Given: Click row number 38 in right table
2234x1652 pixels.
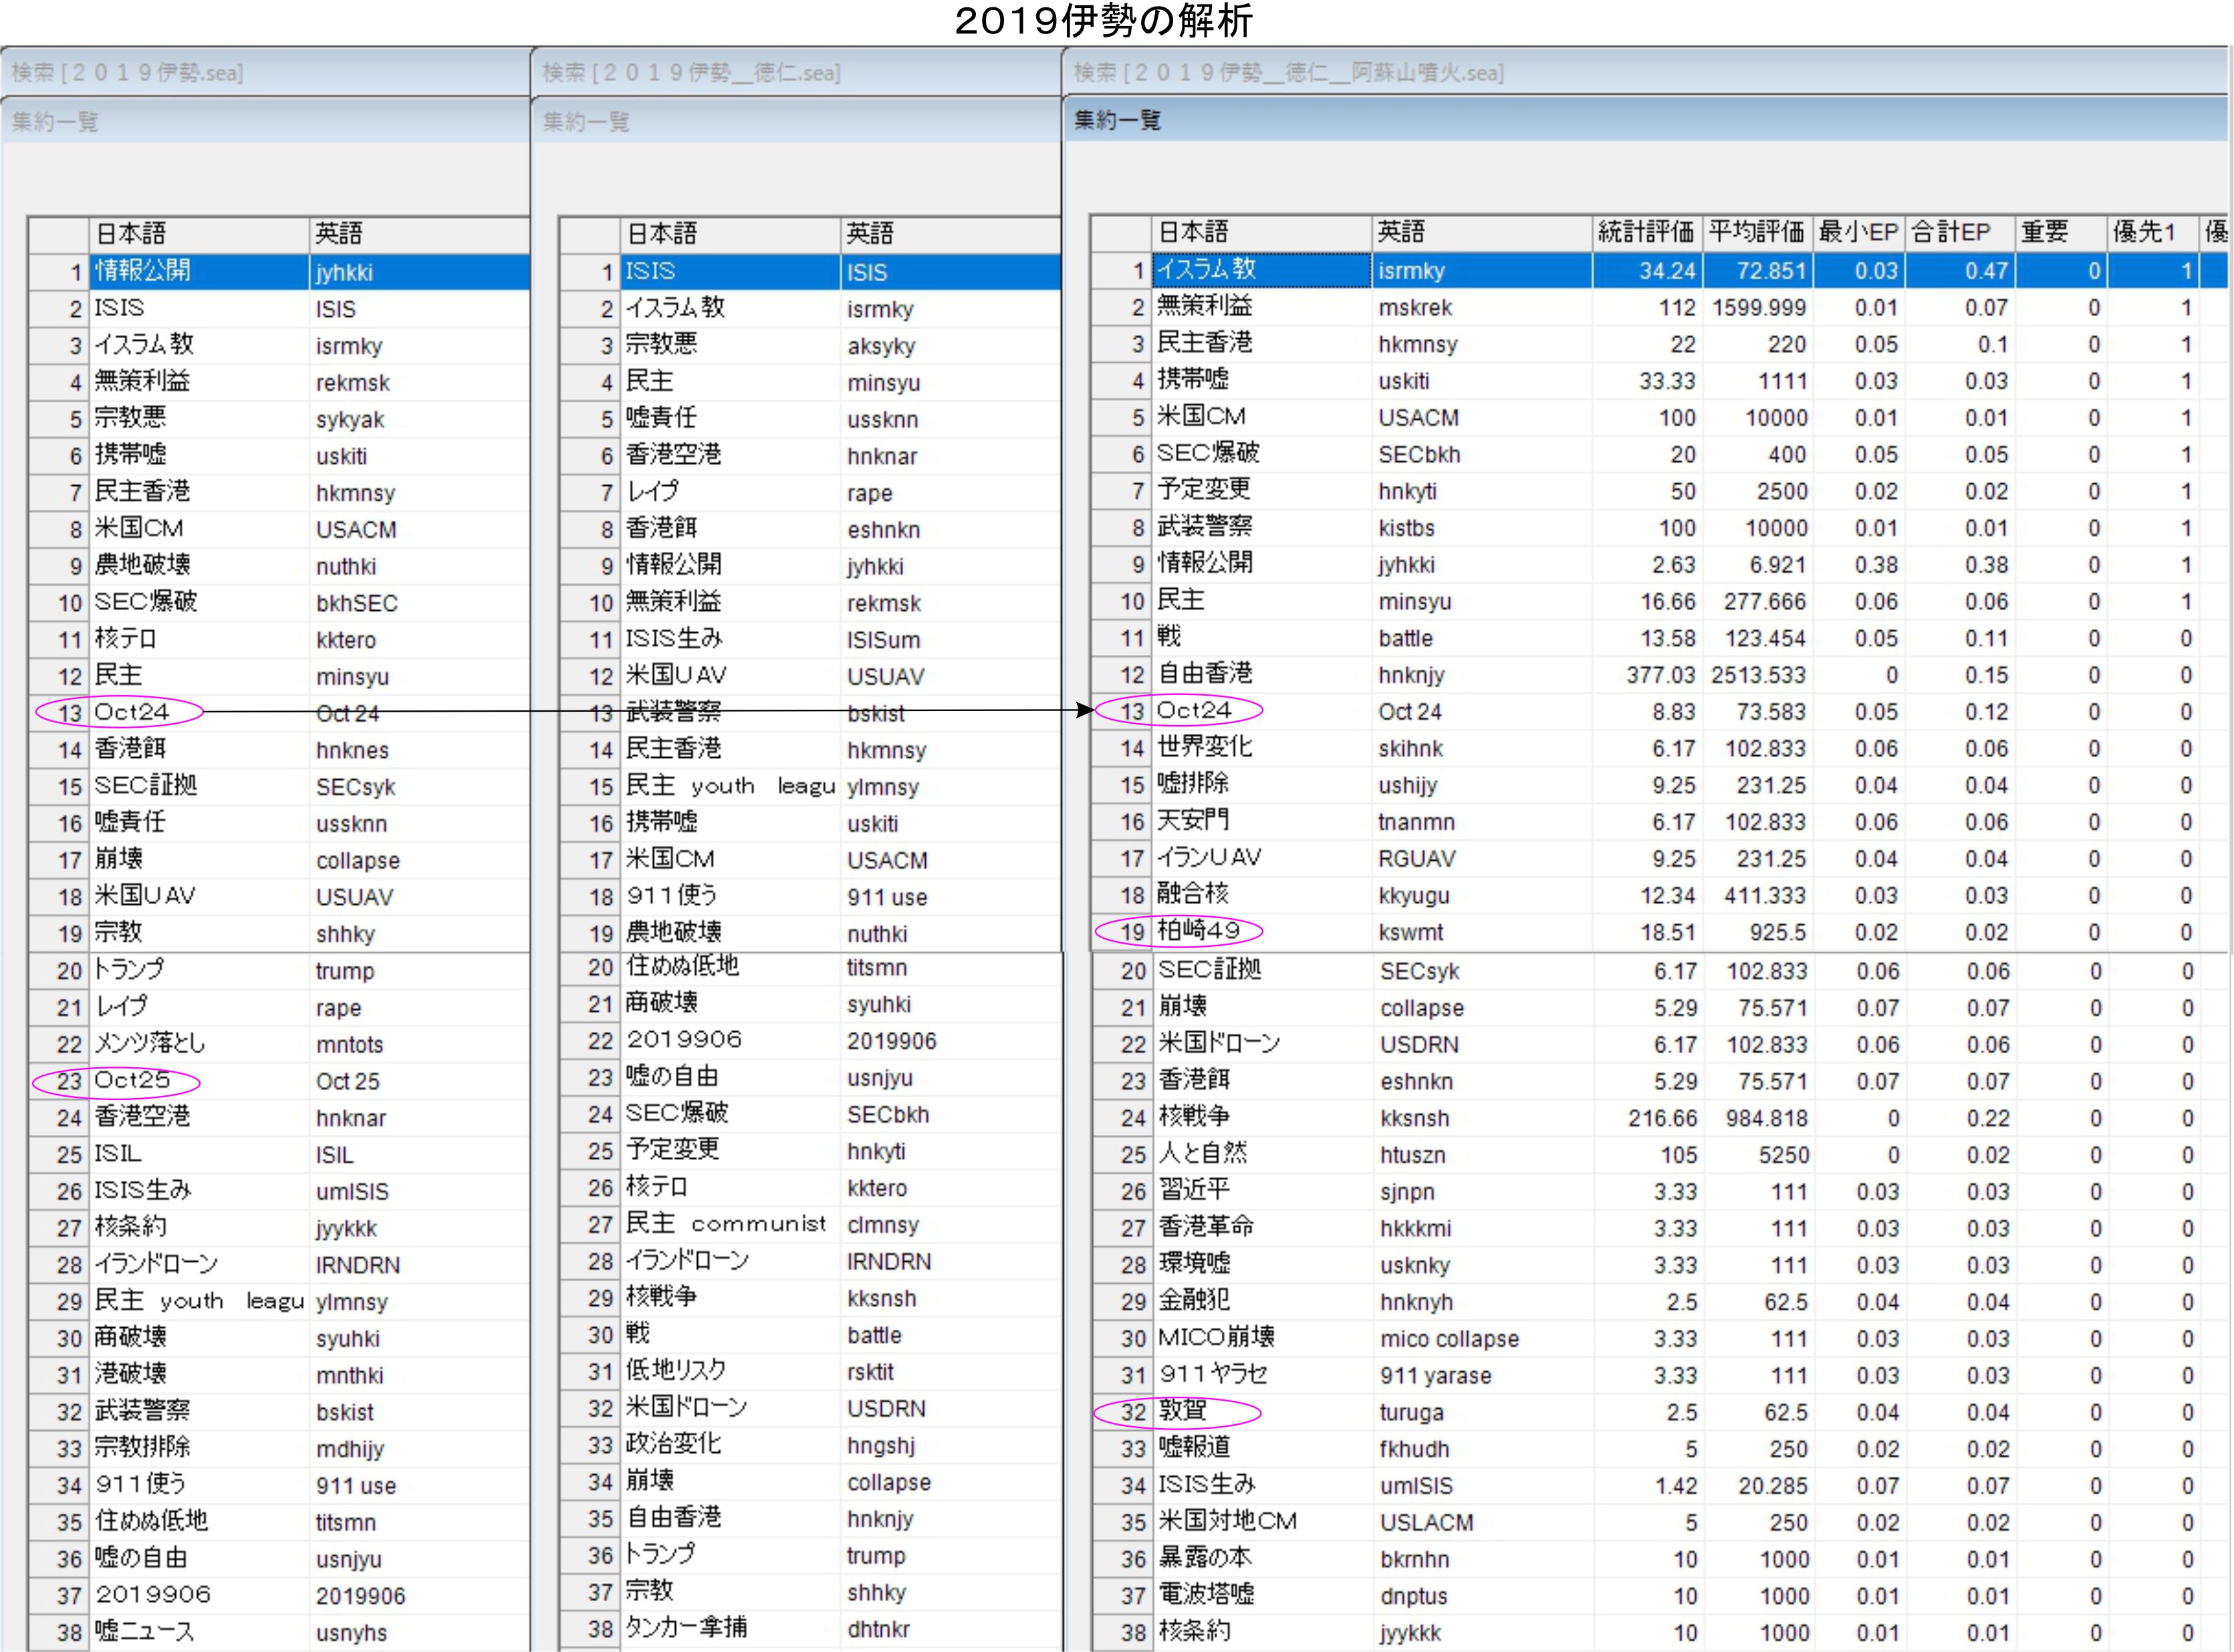Looking at the screenshot, I should 1133,1632.
